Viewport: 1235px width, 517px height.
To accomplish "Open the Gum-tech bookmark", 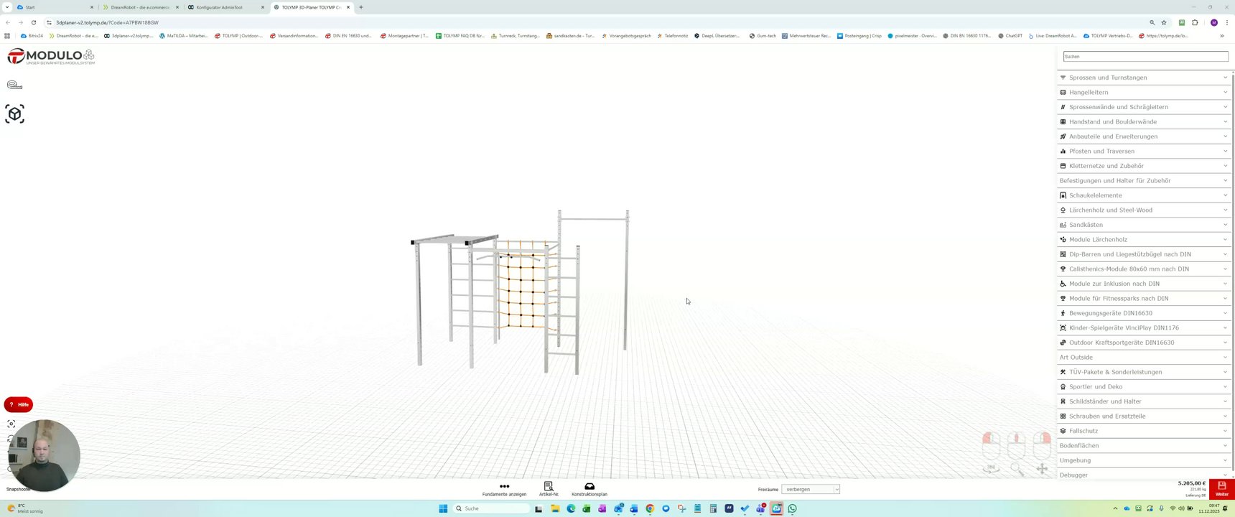I will (763, 35).
